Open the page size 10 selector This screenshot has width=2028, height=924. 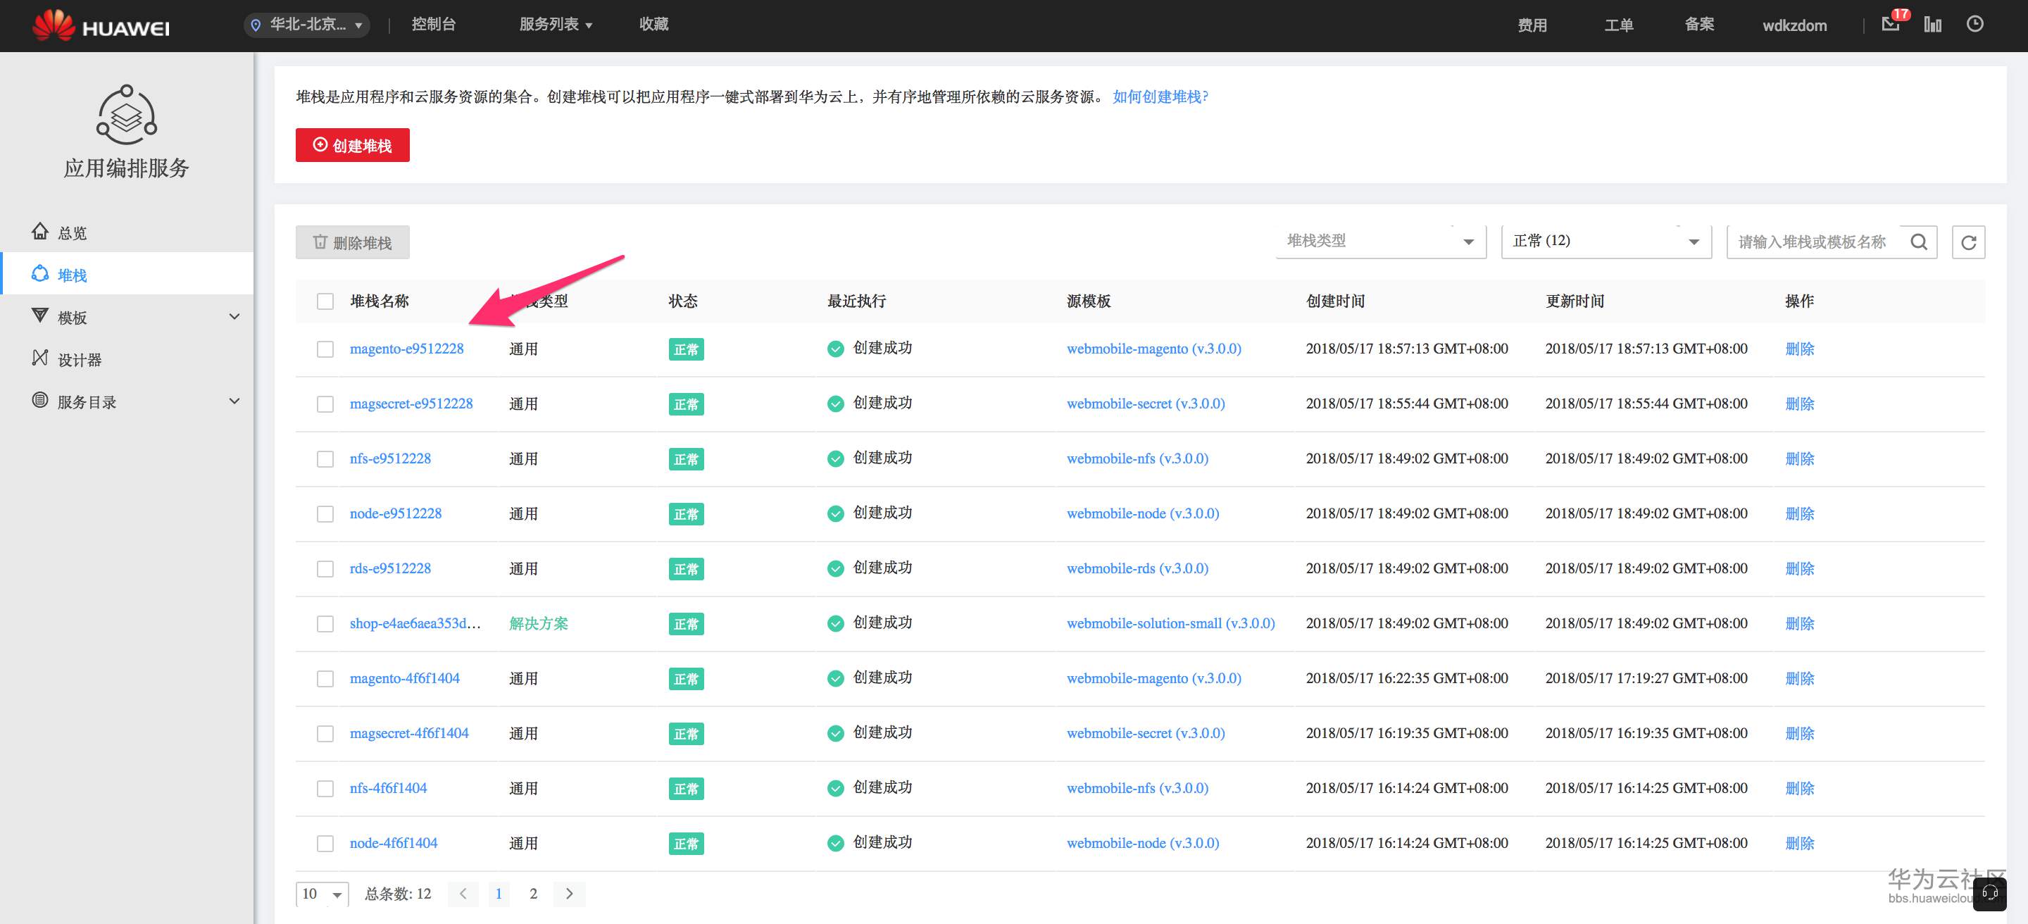click(x=322, y=893)
